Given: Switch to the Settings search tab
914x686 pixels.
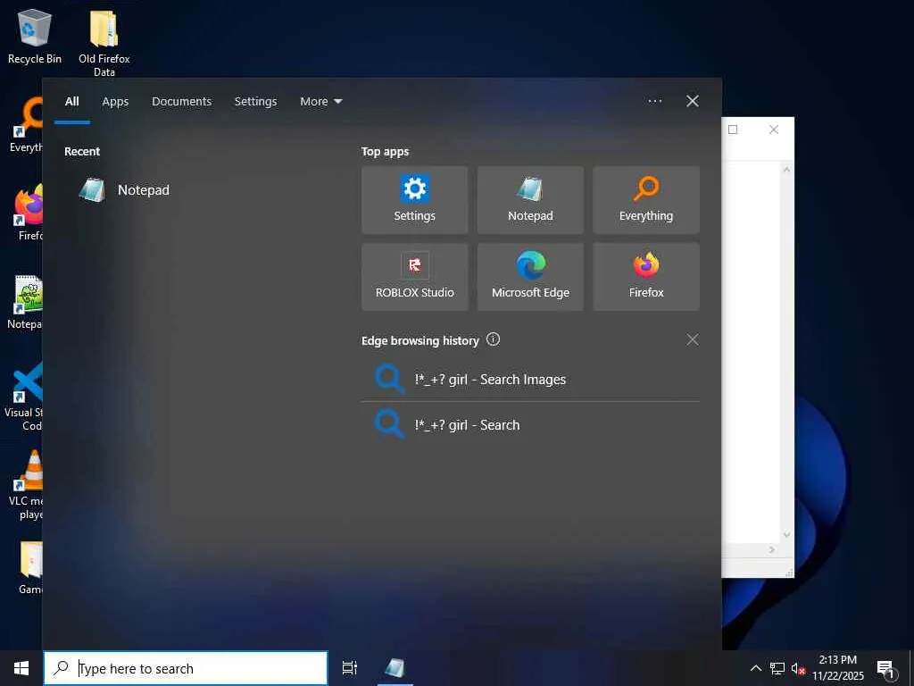Looking at the screenshot, I should (x=255, y=102).
